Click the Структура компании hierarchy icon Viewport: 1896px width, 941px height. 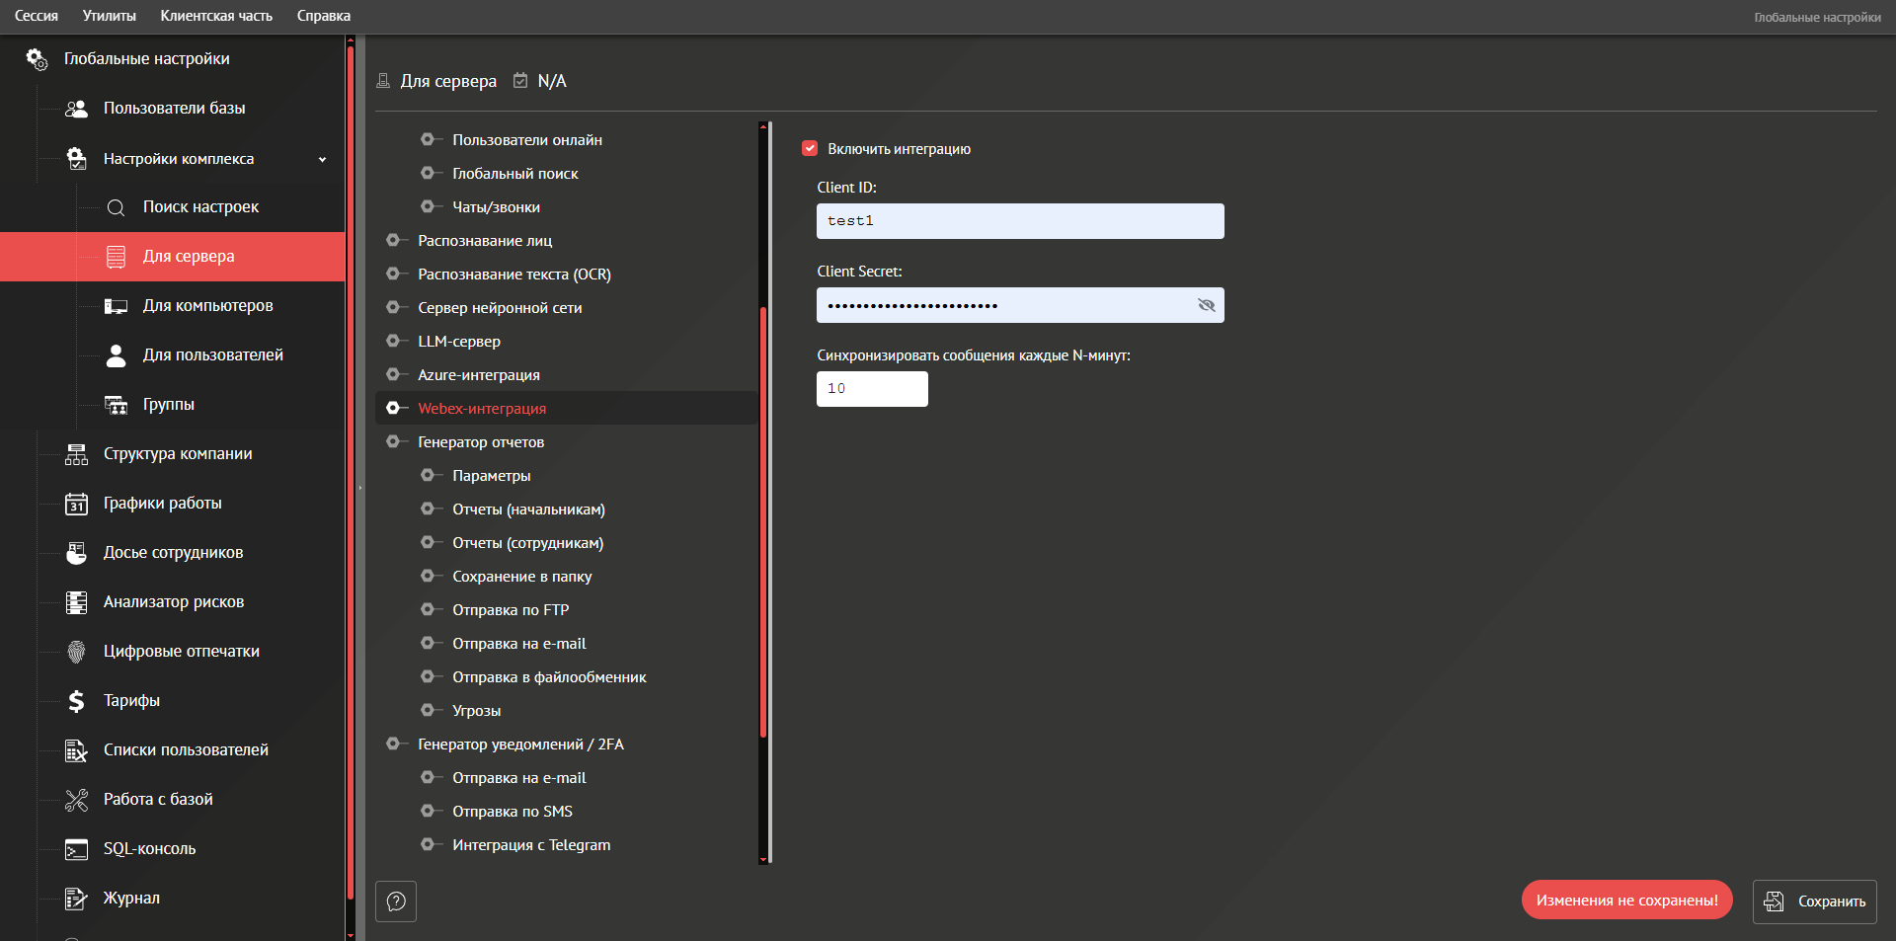pyautogui.click(x=76, y=454)
